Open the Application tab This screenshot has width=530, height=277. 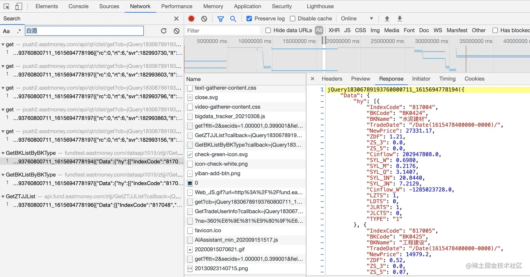[247, 6]
